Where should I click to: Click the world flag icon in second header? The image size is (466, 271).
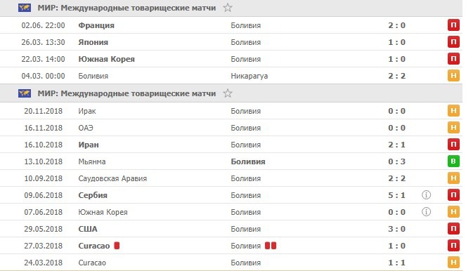click(25, 93)
